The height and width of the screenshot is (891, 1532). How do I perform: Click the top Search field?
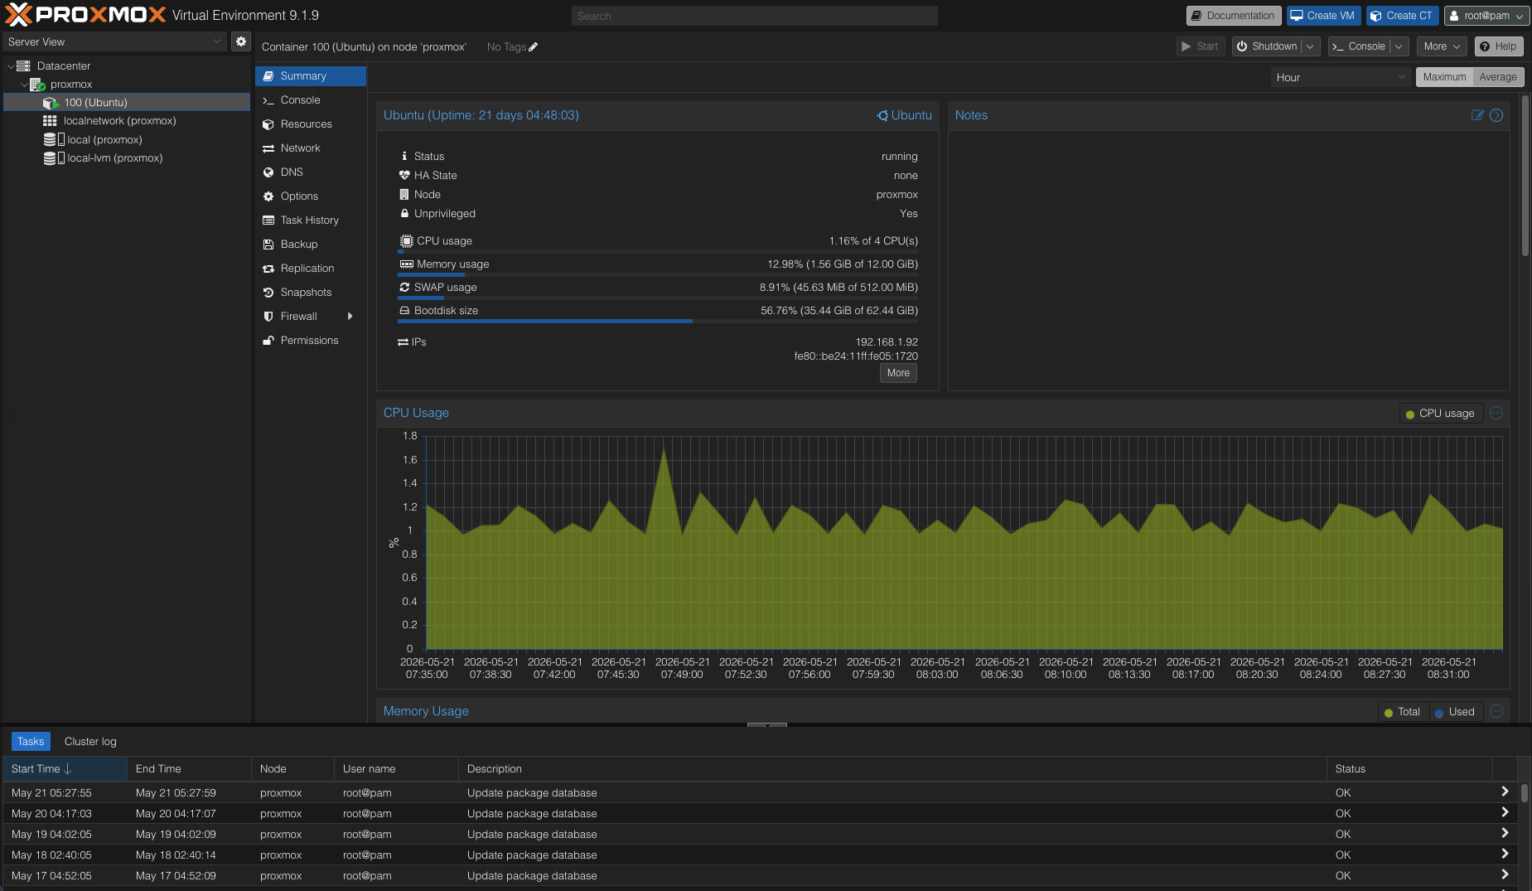(x=754, y=16)
